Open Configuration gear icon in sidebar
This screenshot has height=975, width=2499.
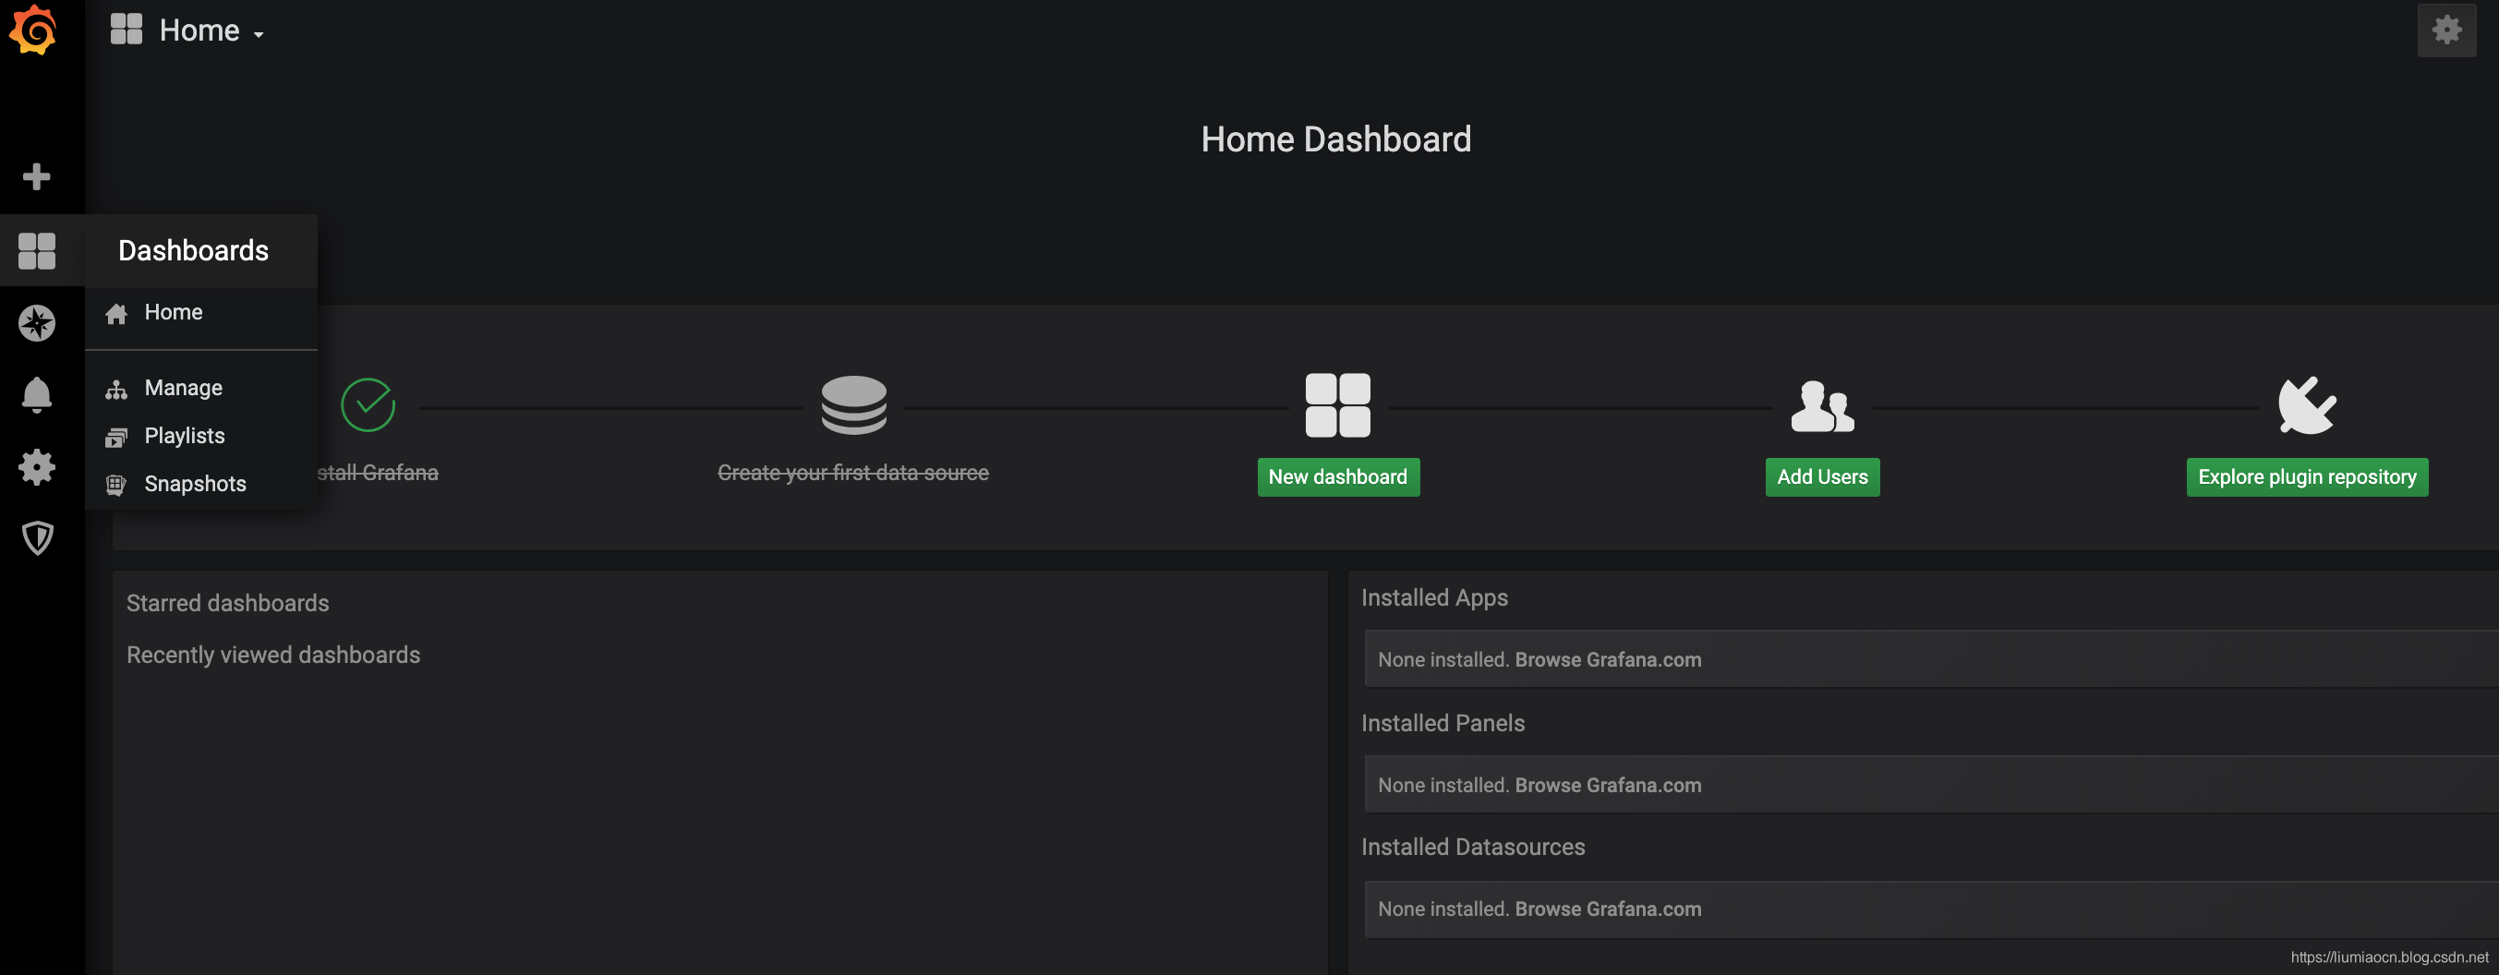pyautogui.click(x=37, y=466)
